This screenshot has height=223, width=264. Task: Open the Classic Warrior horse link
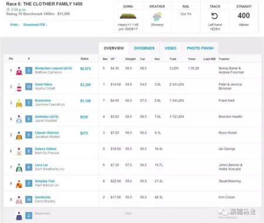pyautogui.click(x=47, y=132)
